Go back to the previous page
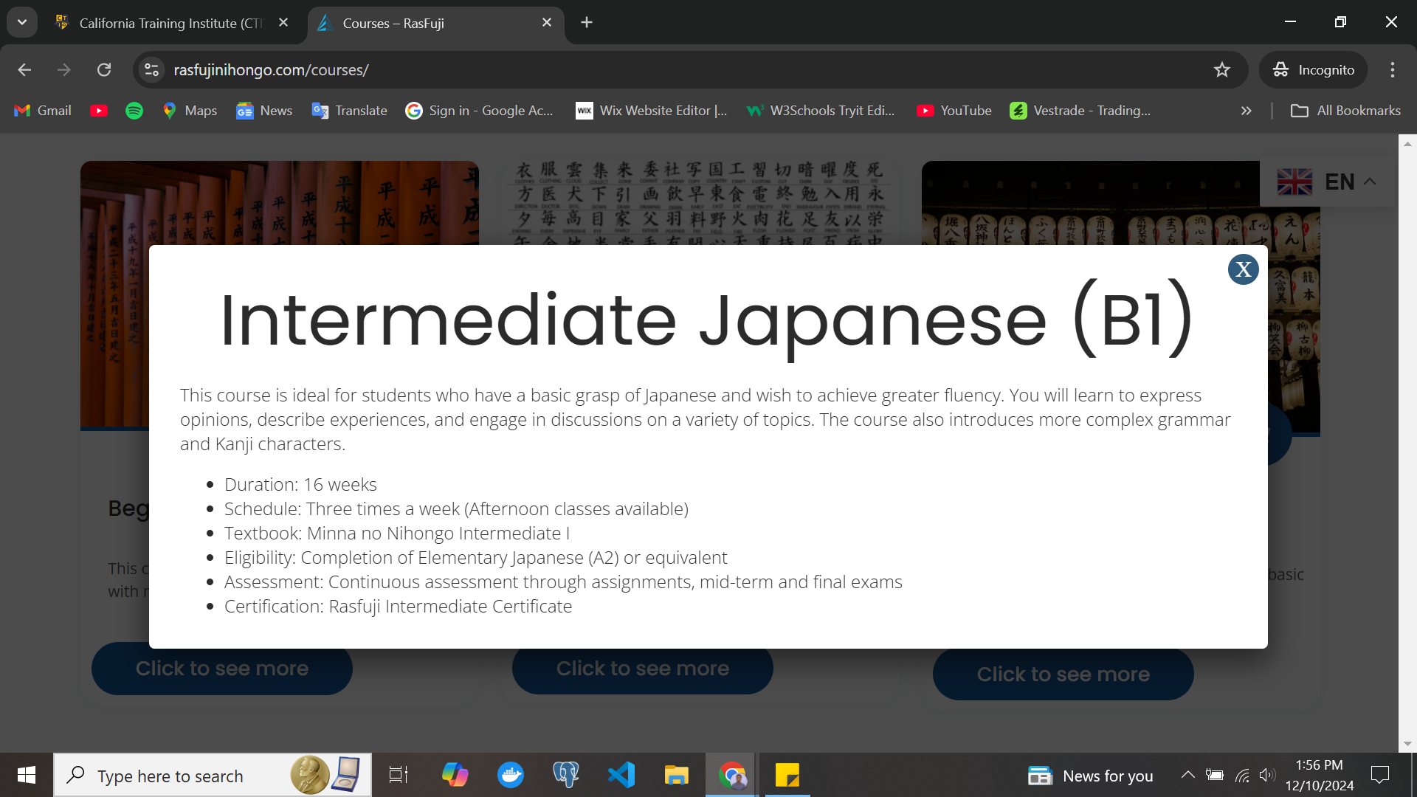The height and width of the screenshot is (797, 1417). pos(24,69)
